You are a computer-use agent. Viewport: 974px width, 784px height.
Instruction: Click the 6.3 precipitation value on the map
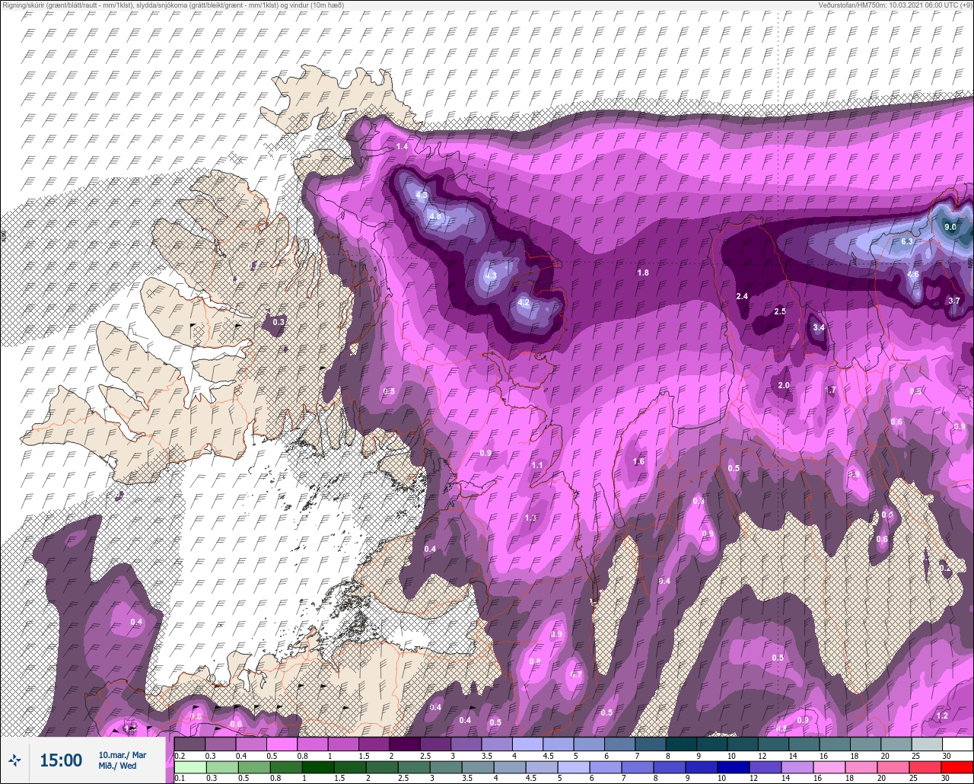(x=906, y=241)
